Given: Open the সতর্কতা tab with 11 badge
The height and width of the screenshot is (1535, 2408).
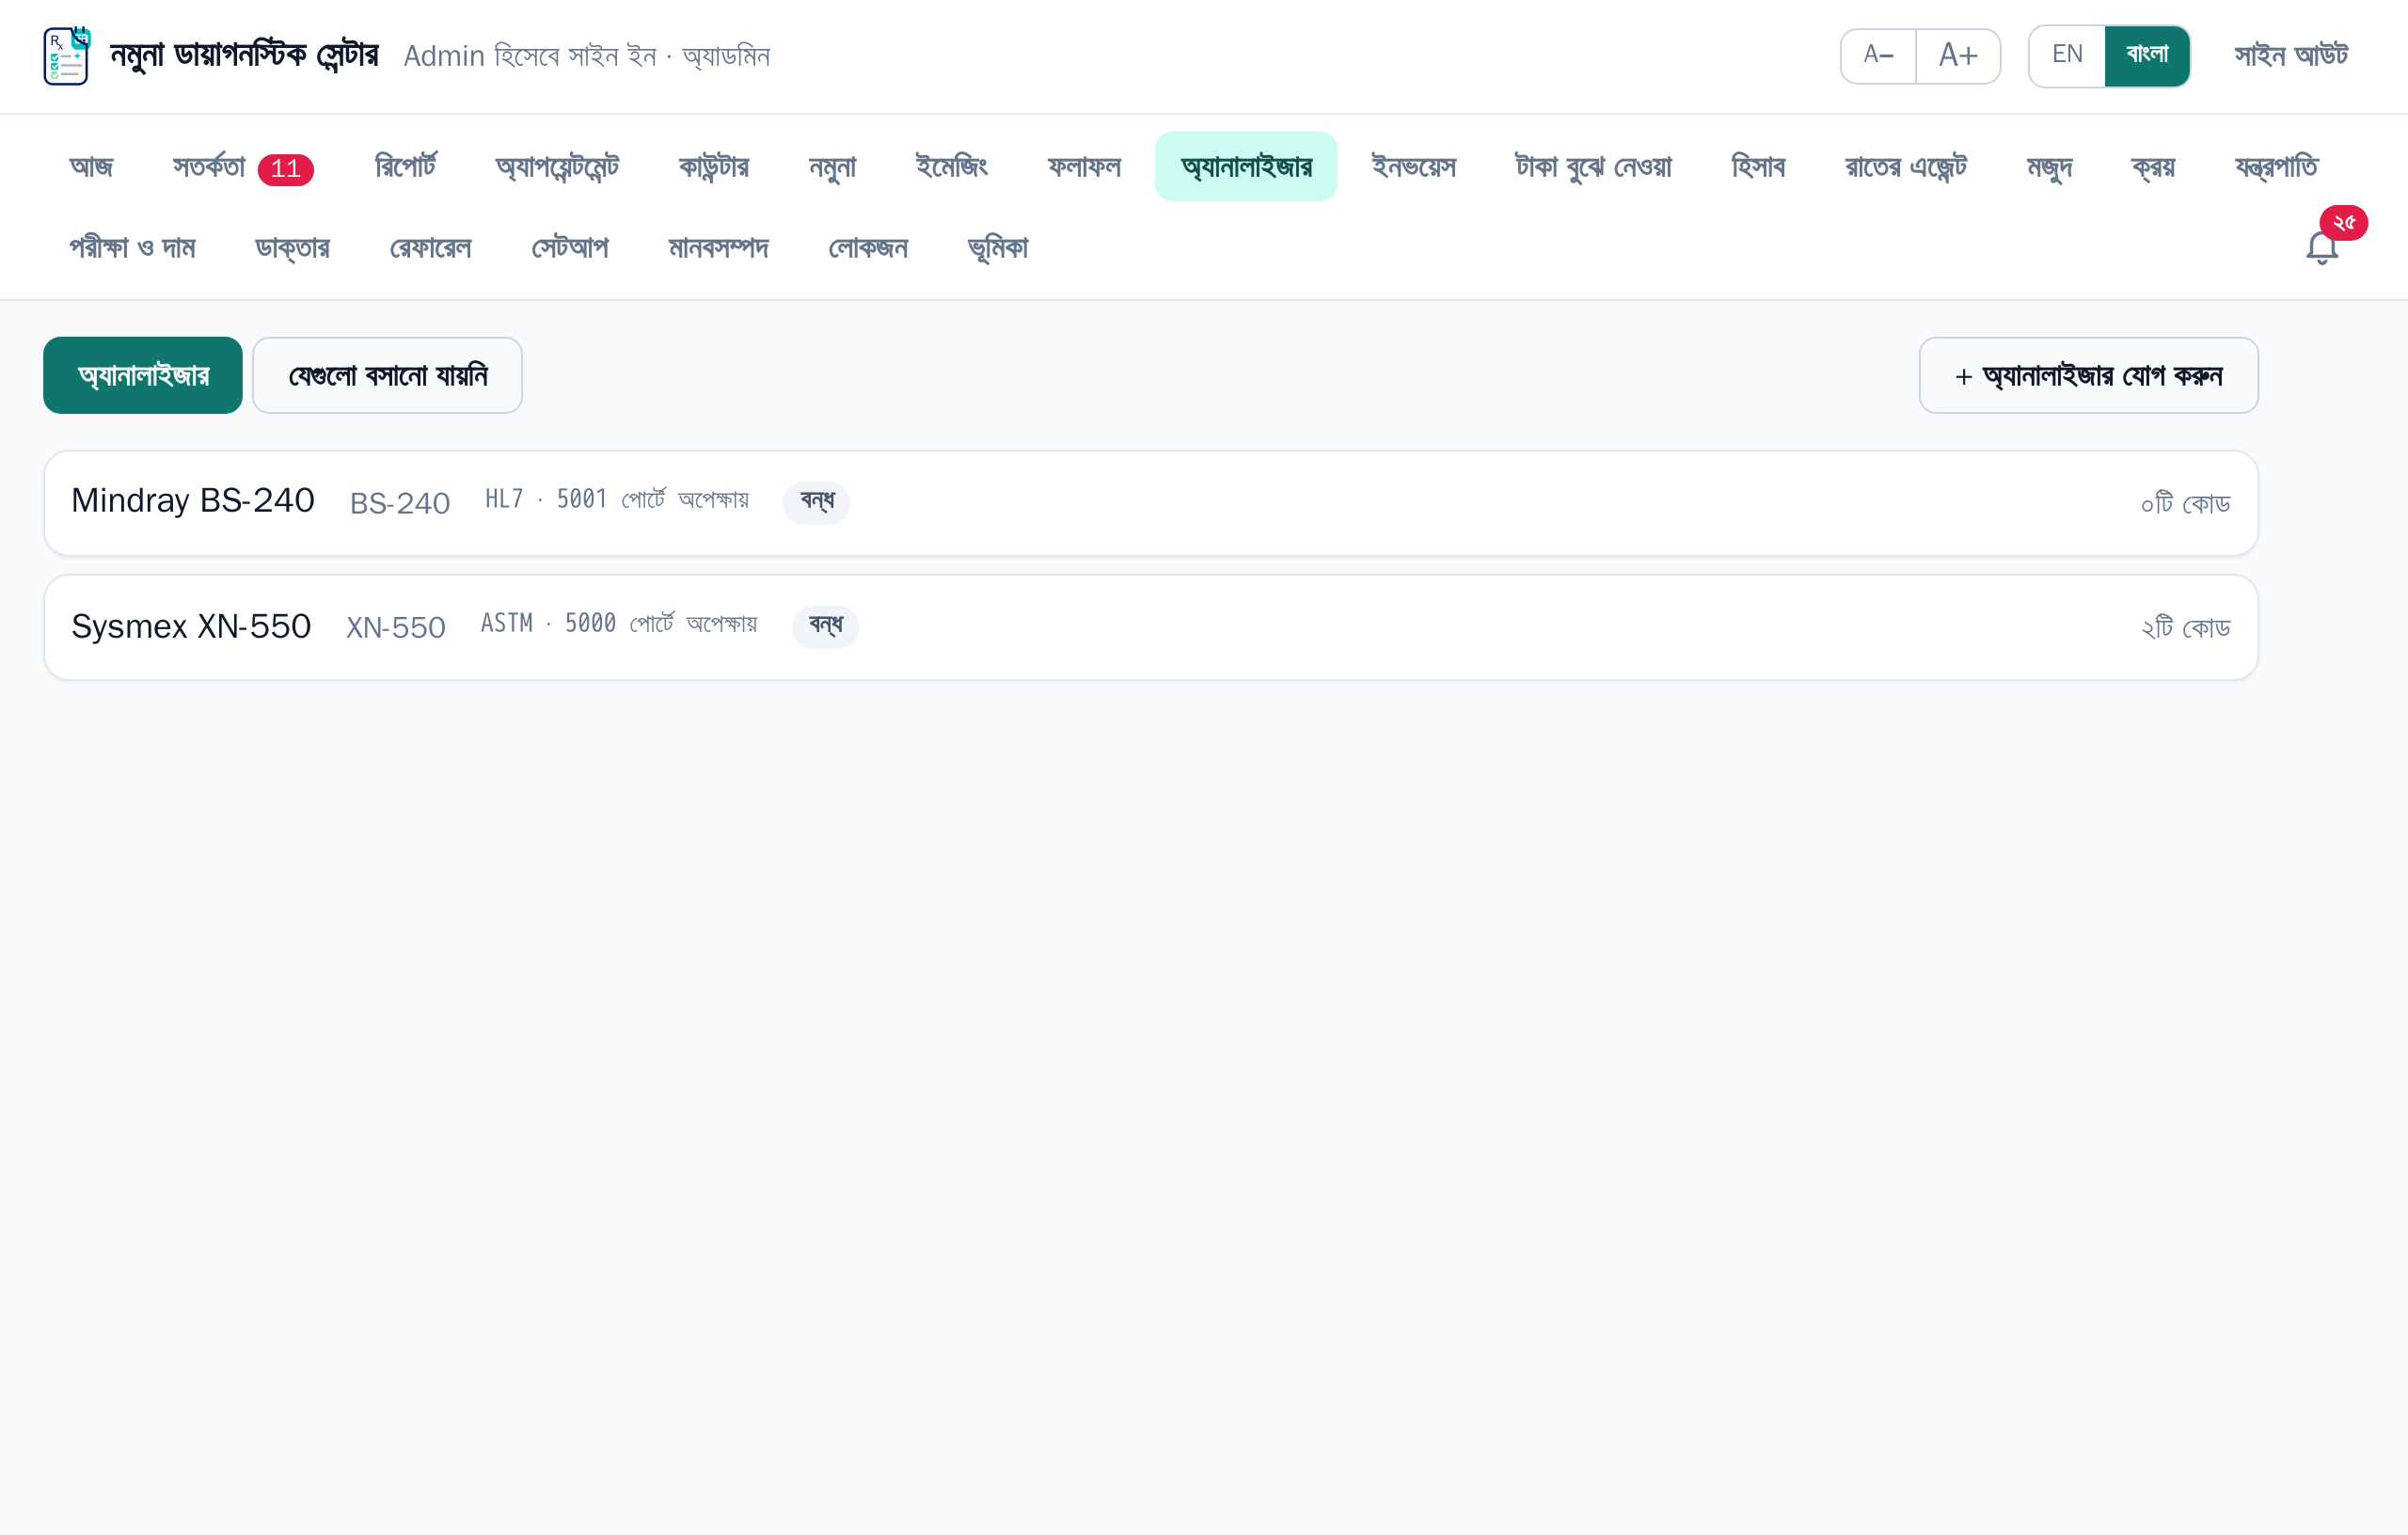Looking at the screenshot, I should [x=243, y=167].
